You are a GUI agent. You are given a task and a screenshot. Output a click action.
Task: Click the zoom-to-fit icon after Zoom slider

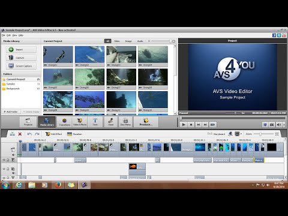pos(277,134)
